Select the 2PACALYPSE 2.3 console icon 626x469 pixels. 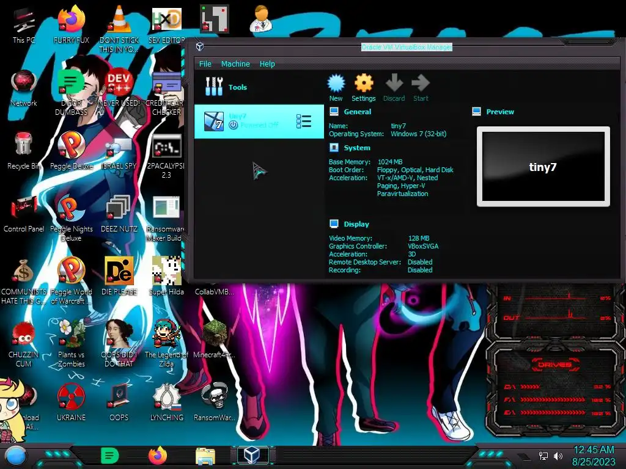click(166, 156)
